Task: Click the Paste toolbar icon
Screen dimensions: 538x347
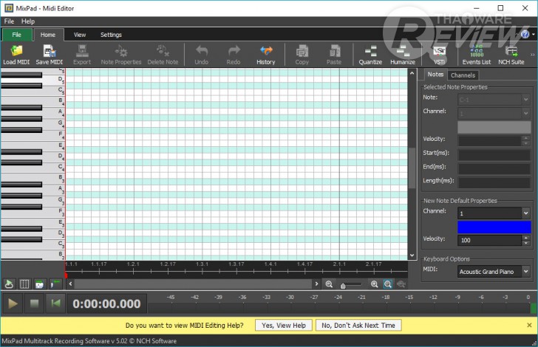Action: (x=334, y=55)
